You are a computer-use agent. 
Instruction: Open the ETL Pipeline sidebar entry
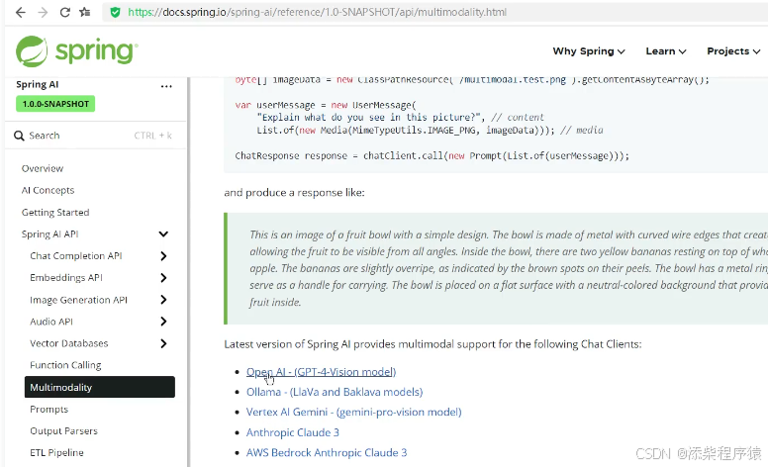tap(56, 452)
